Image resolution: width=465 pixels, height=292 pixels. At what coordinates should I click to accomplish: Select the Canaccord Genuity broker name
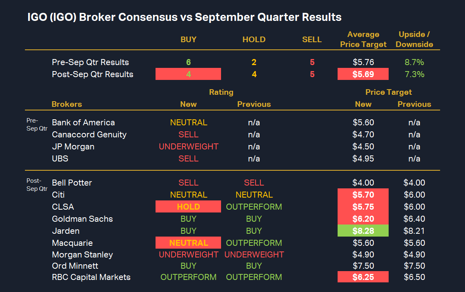coord(89,135)
